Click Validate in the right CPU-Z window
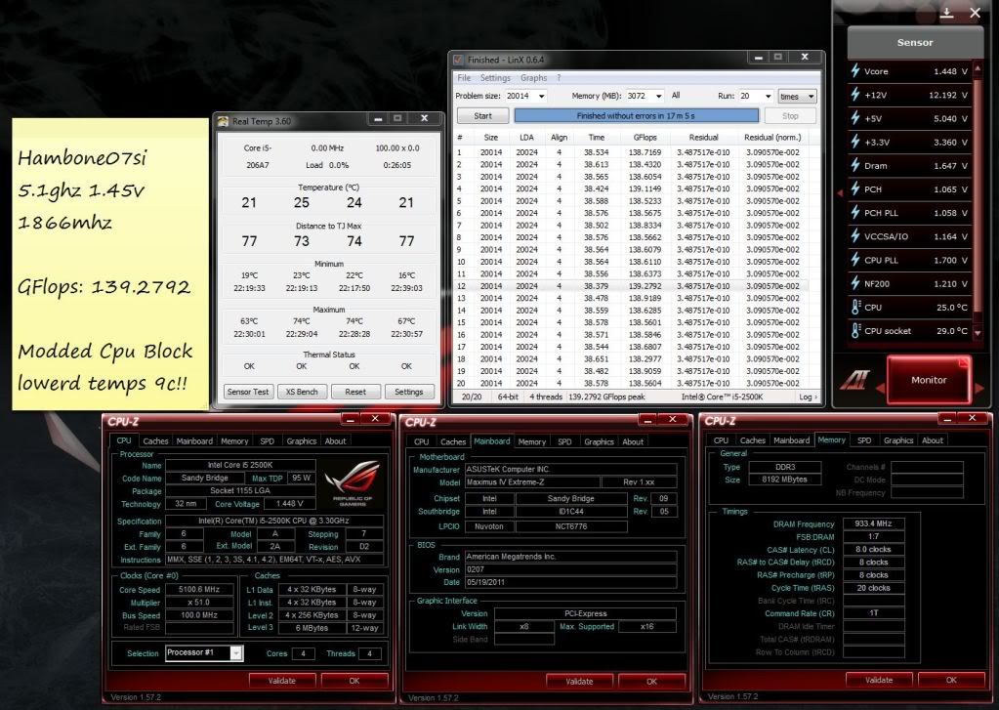999x710 pixels. 879,680
